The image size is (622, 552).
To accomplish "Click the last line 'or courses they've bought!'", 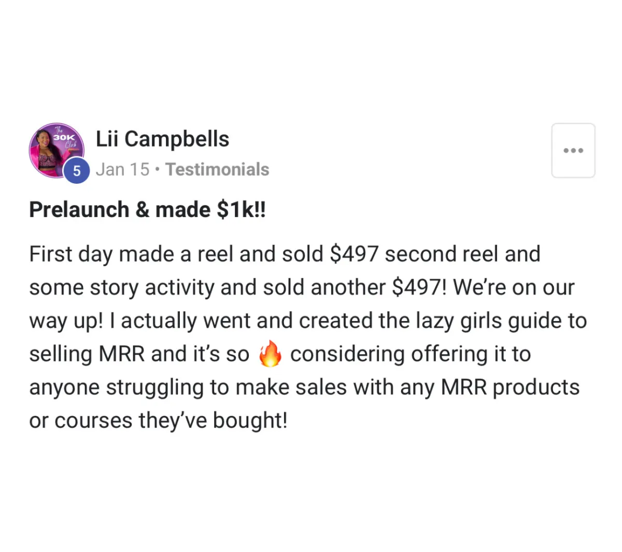I will 158,420.
